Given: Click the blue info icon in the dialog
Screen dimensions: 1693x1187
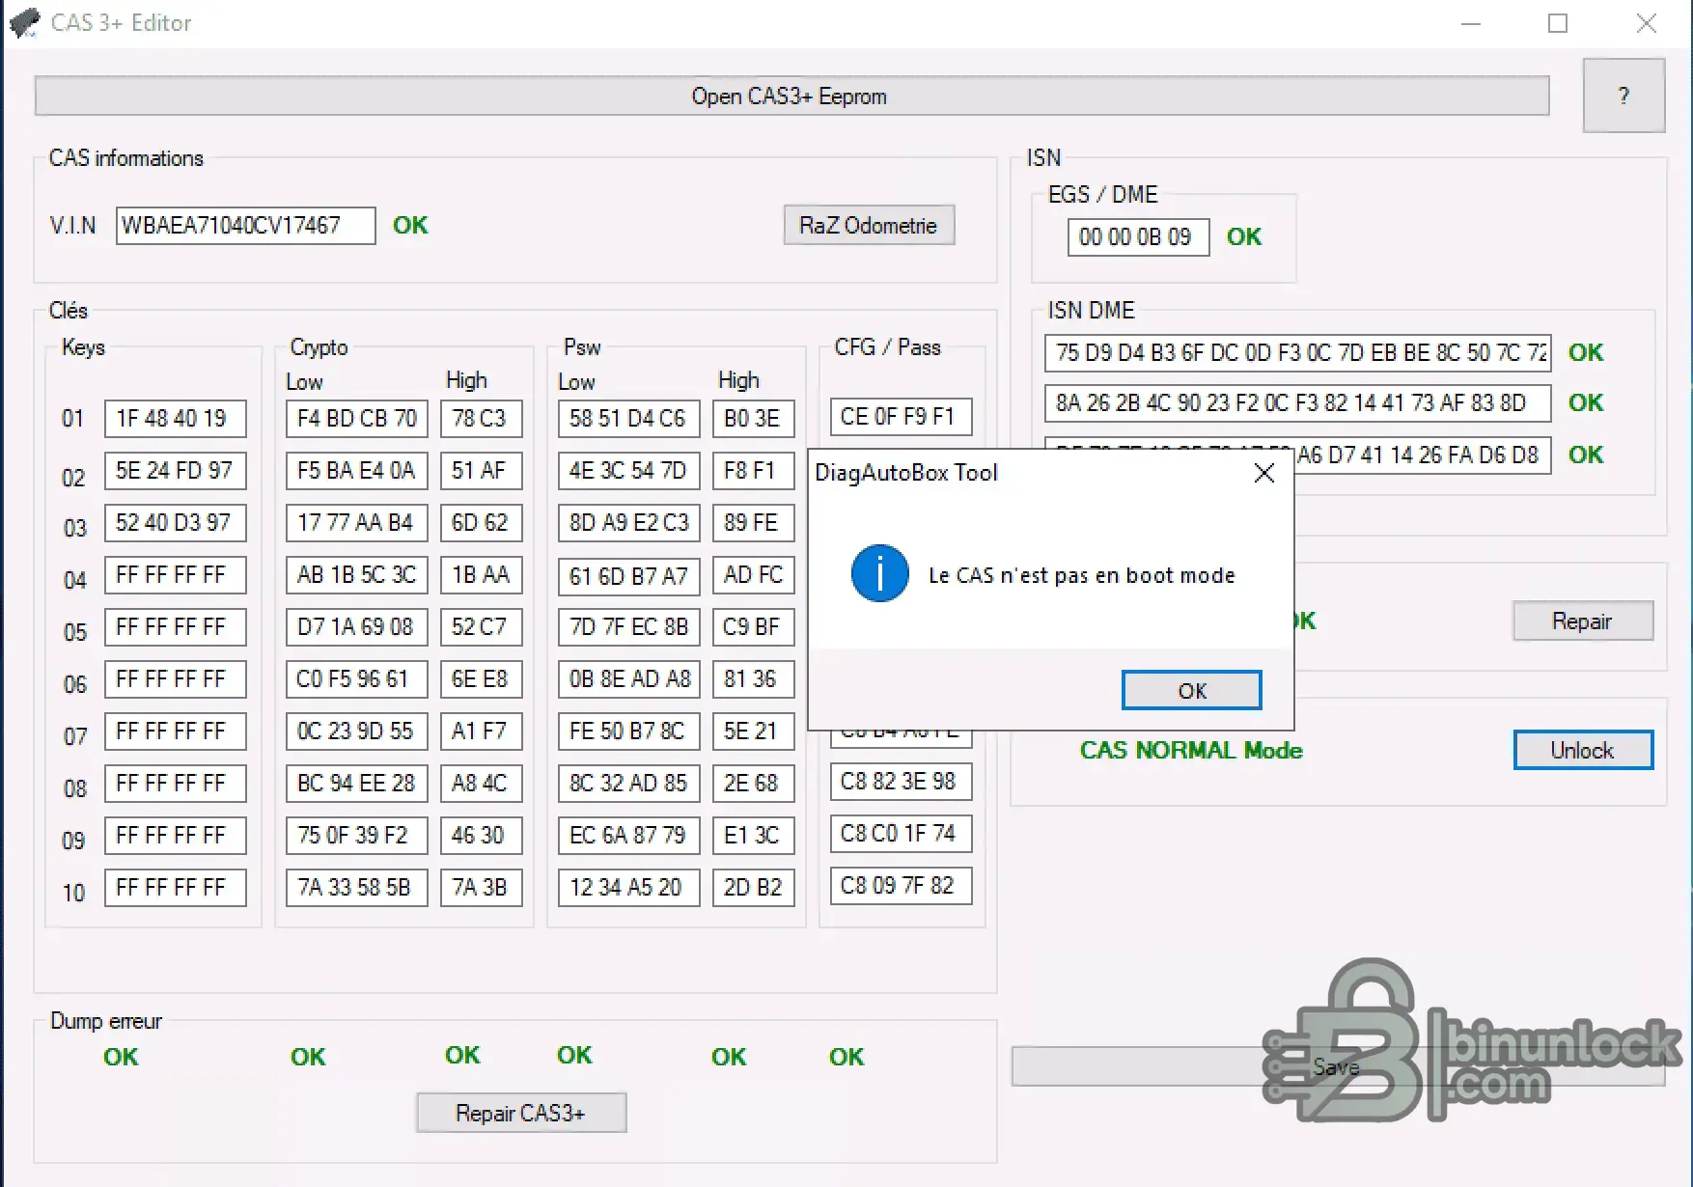Looking at the screenshot, I should (x=879, y=573).
